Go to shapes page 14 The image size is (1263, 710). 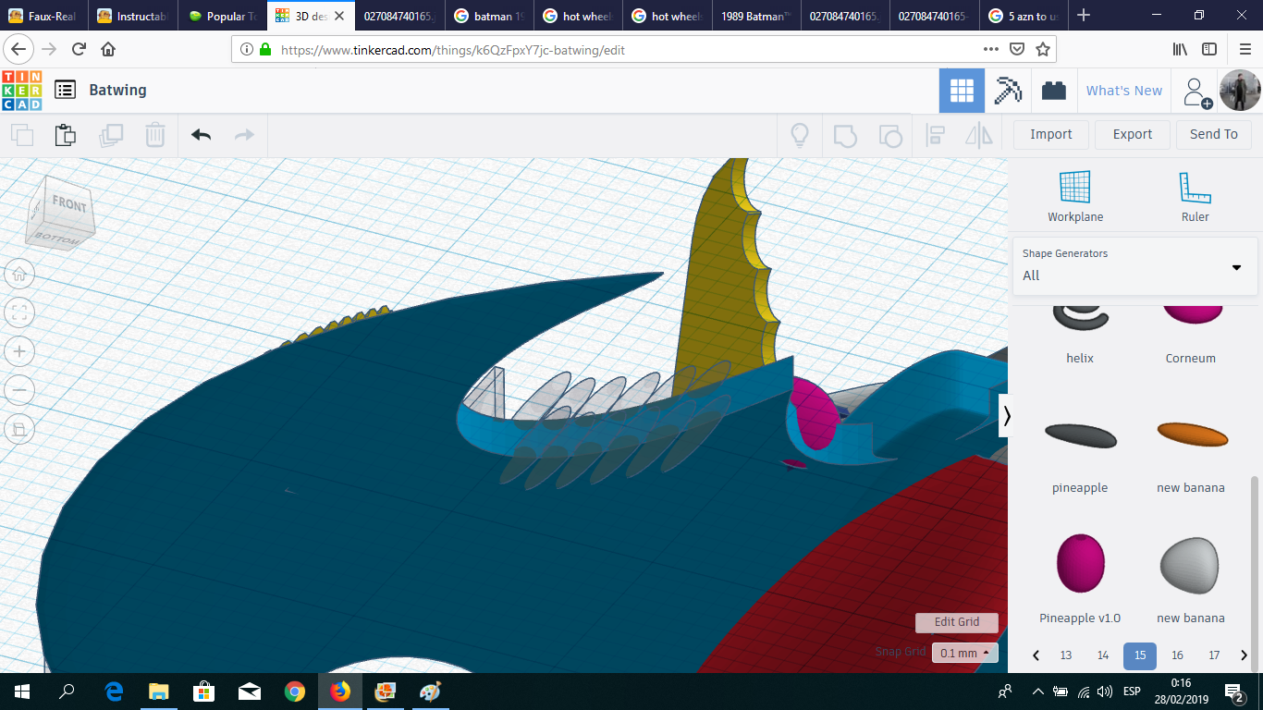pos(1103,655)
